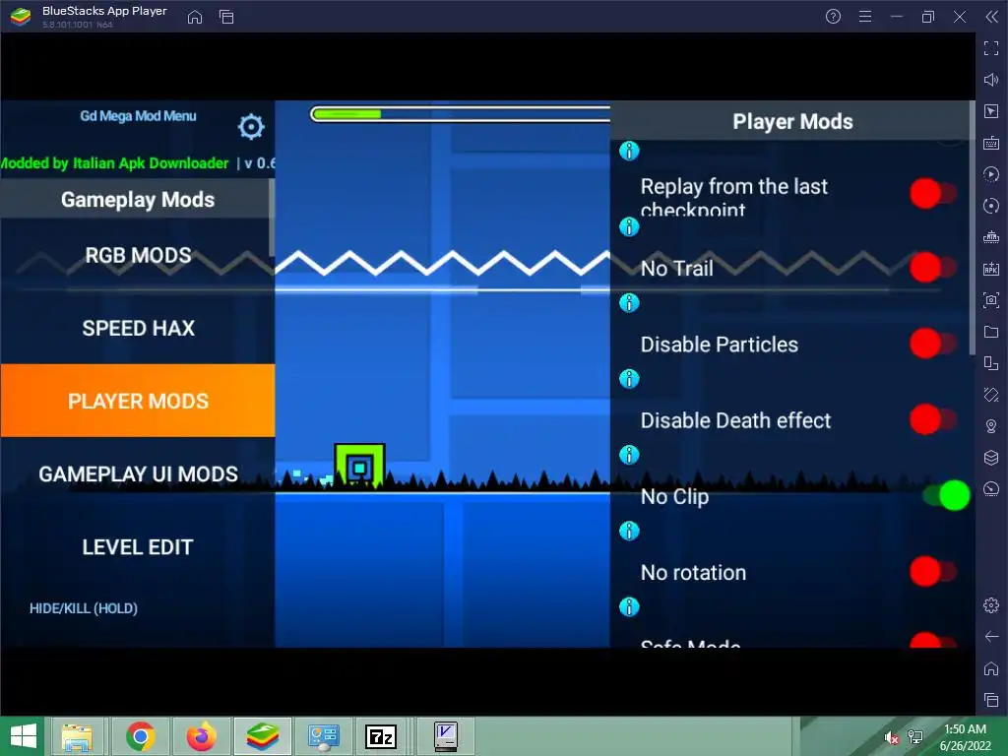This screenshot has width=1008, height=756.
Task: Open File Explorer from the taskbar
Action: click(x=77, y=736)
